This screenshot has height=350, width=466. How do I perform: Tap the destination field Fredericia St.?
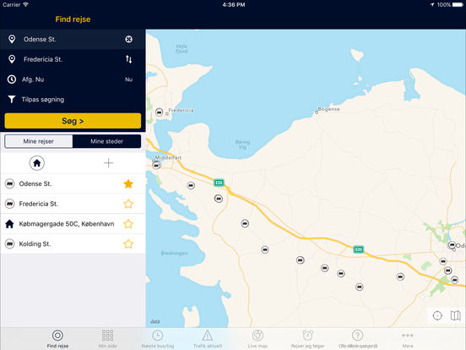coord(73,59)
